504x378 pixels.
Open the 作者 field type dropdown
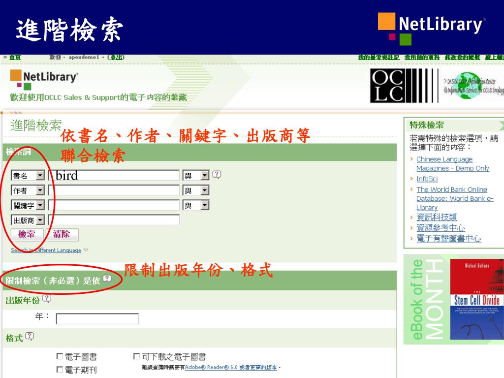tap(28, 190)
